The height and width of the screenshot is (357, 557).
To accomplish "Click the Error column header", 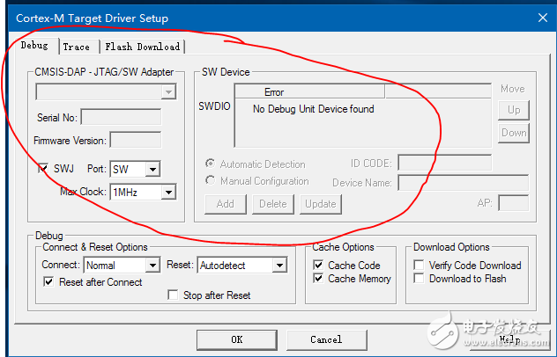I will [x=309, y=92].
